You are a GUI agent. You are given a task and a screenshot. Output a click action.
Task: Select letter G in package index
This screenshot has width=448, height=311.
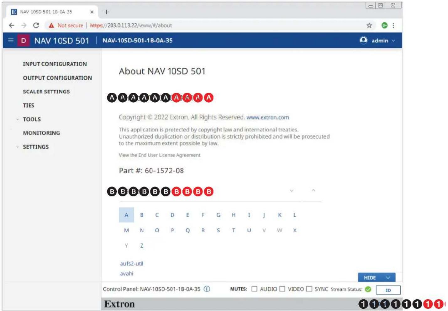[x=219, y=215]
